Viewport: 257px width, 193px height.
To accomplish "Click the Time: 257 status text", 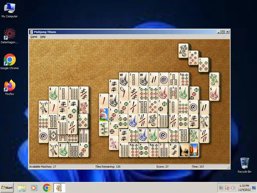I will pos(198,167).
